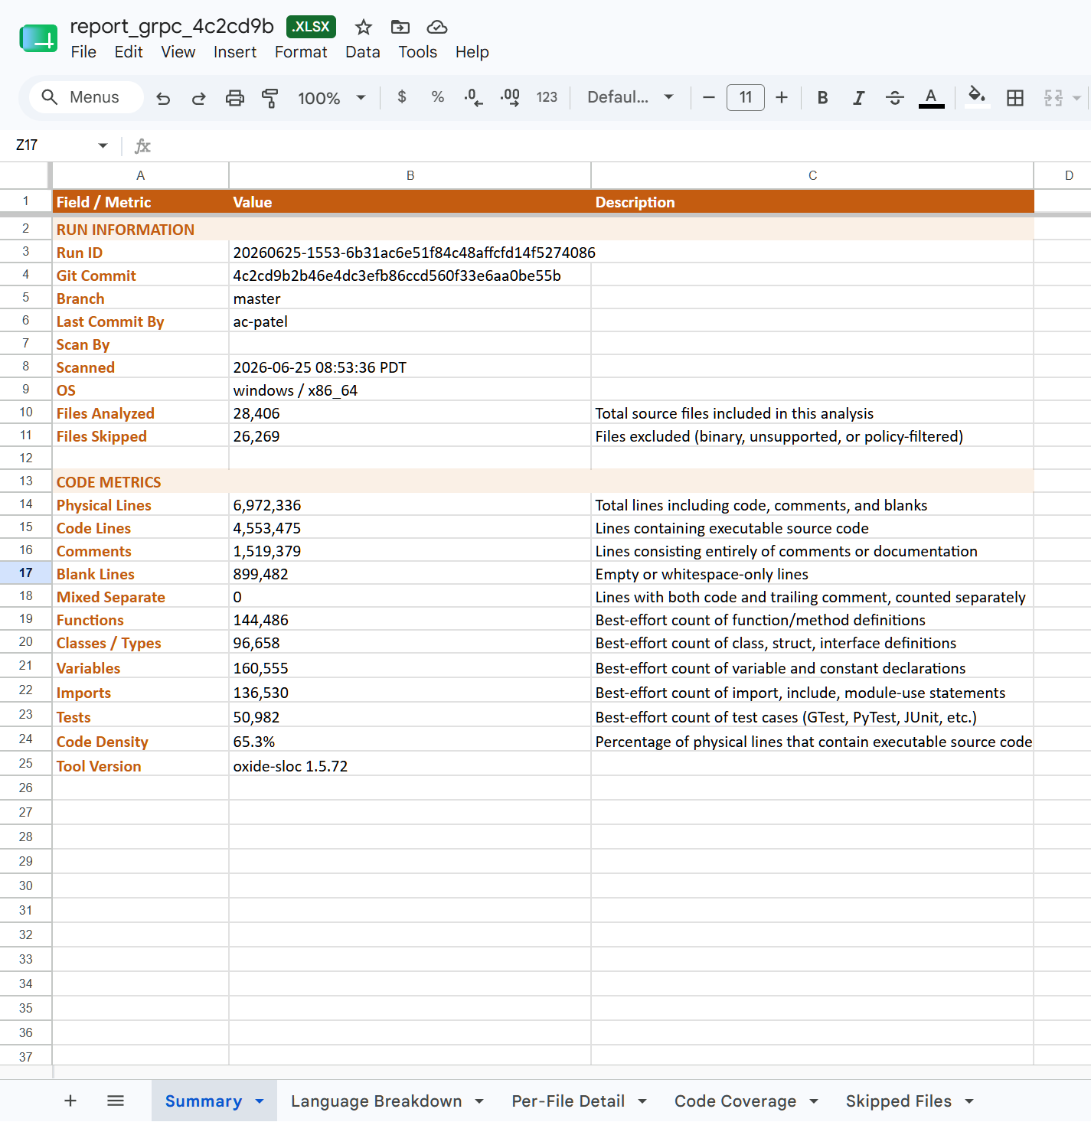The height and width of the screenshot is (1122, 1091).
Task: Select row 17 header
Action: [x=26, y=572]
